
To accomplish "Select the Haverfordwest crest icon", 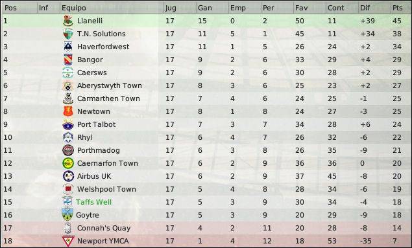I will click(68, 47).
